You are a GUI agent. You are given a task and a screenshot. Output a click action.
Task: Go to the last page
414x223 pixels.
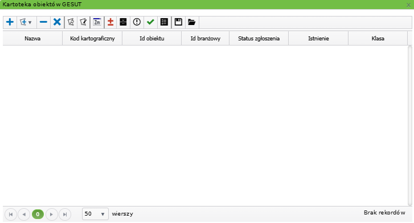pos(65,214)
